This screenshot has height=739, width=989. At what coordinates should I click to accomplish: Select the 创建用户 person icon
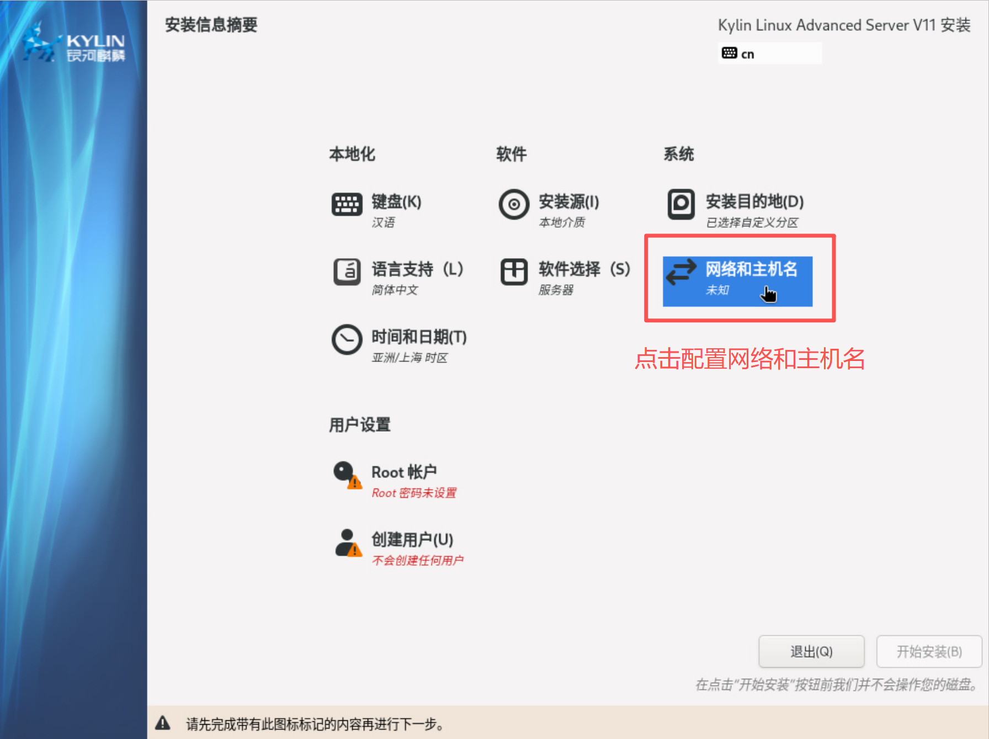click(x=348, y=543)
